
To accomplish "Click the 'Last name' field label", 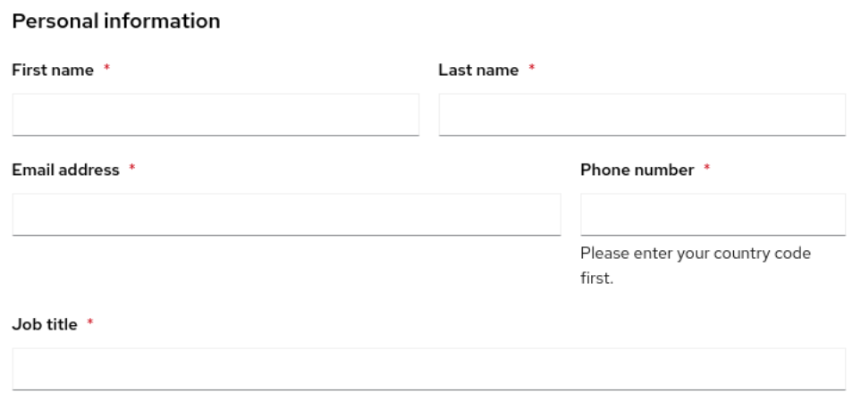I will 478,71.
